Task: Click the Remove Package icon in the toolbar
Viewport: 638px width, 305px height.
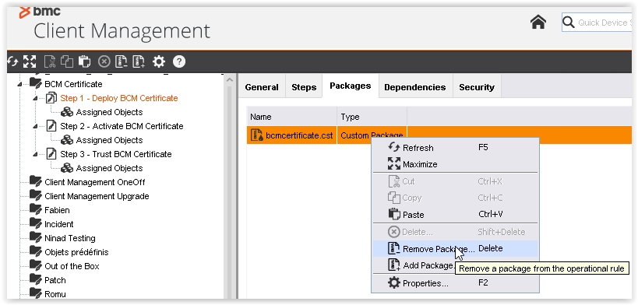Action: (122, 61)
